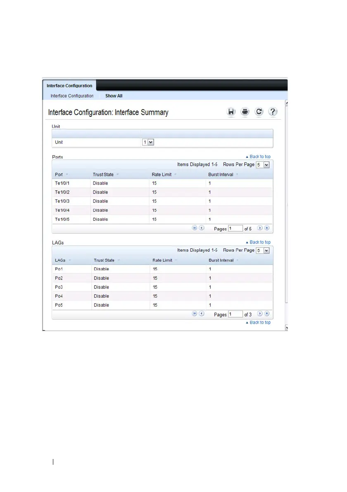Switch to Interface Configuration sub-tab
The height and width of the screenshot is (492, 347).
(x=72, y=96)
